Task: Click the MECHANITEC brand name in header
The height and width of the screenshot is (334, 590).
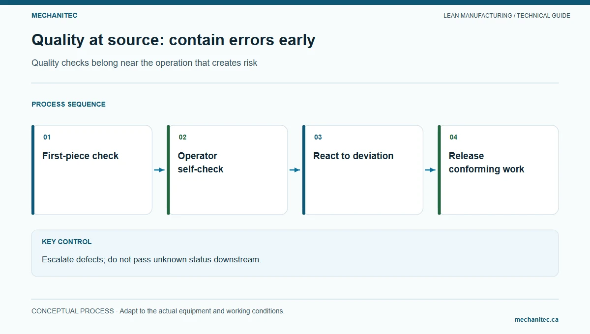Action: [54, 15]
